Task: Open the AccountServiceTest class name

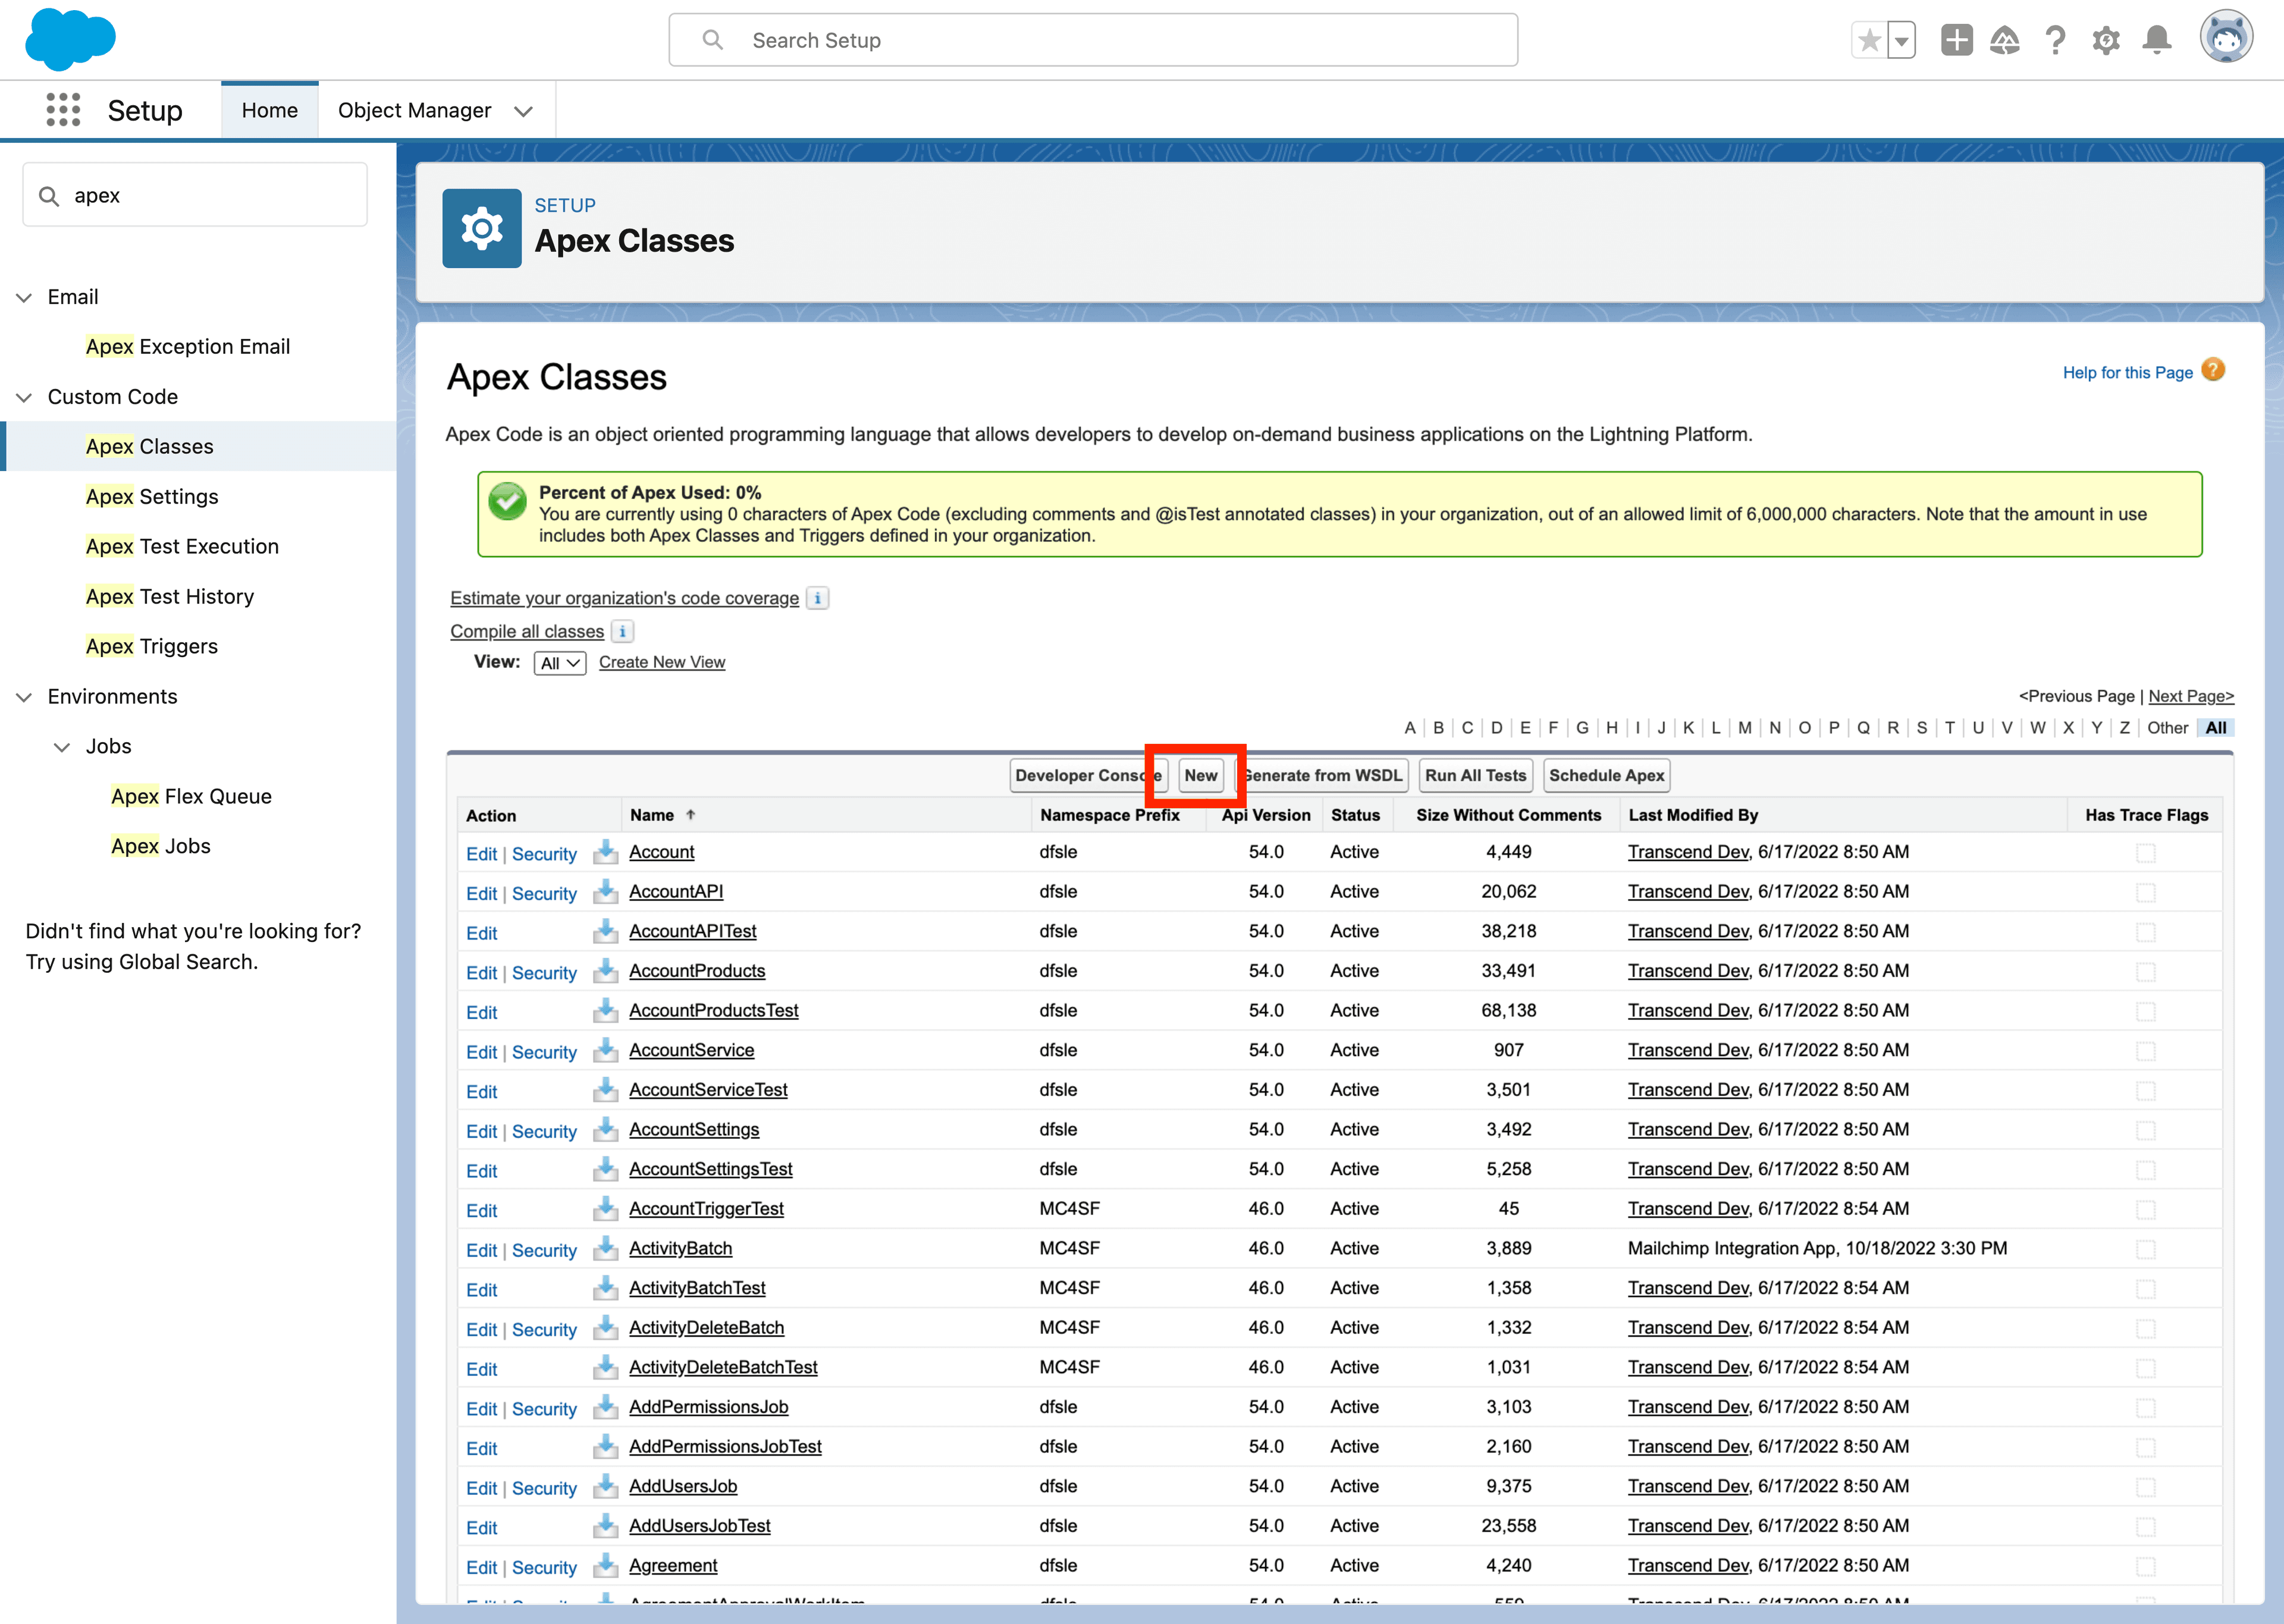Action: (x=708, y=1090)
